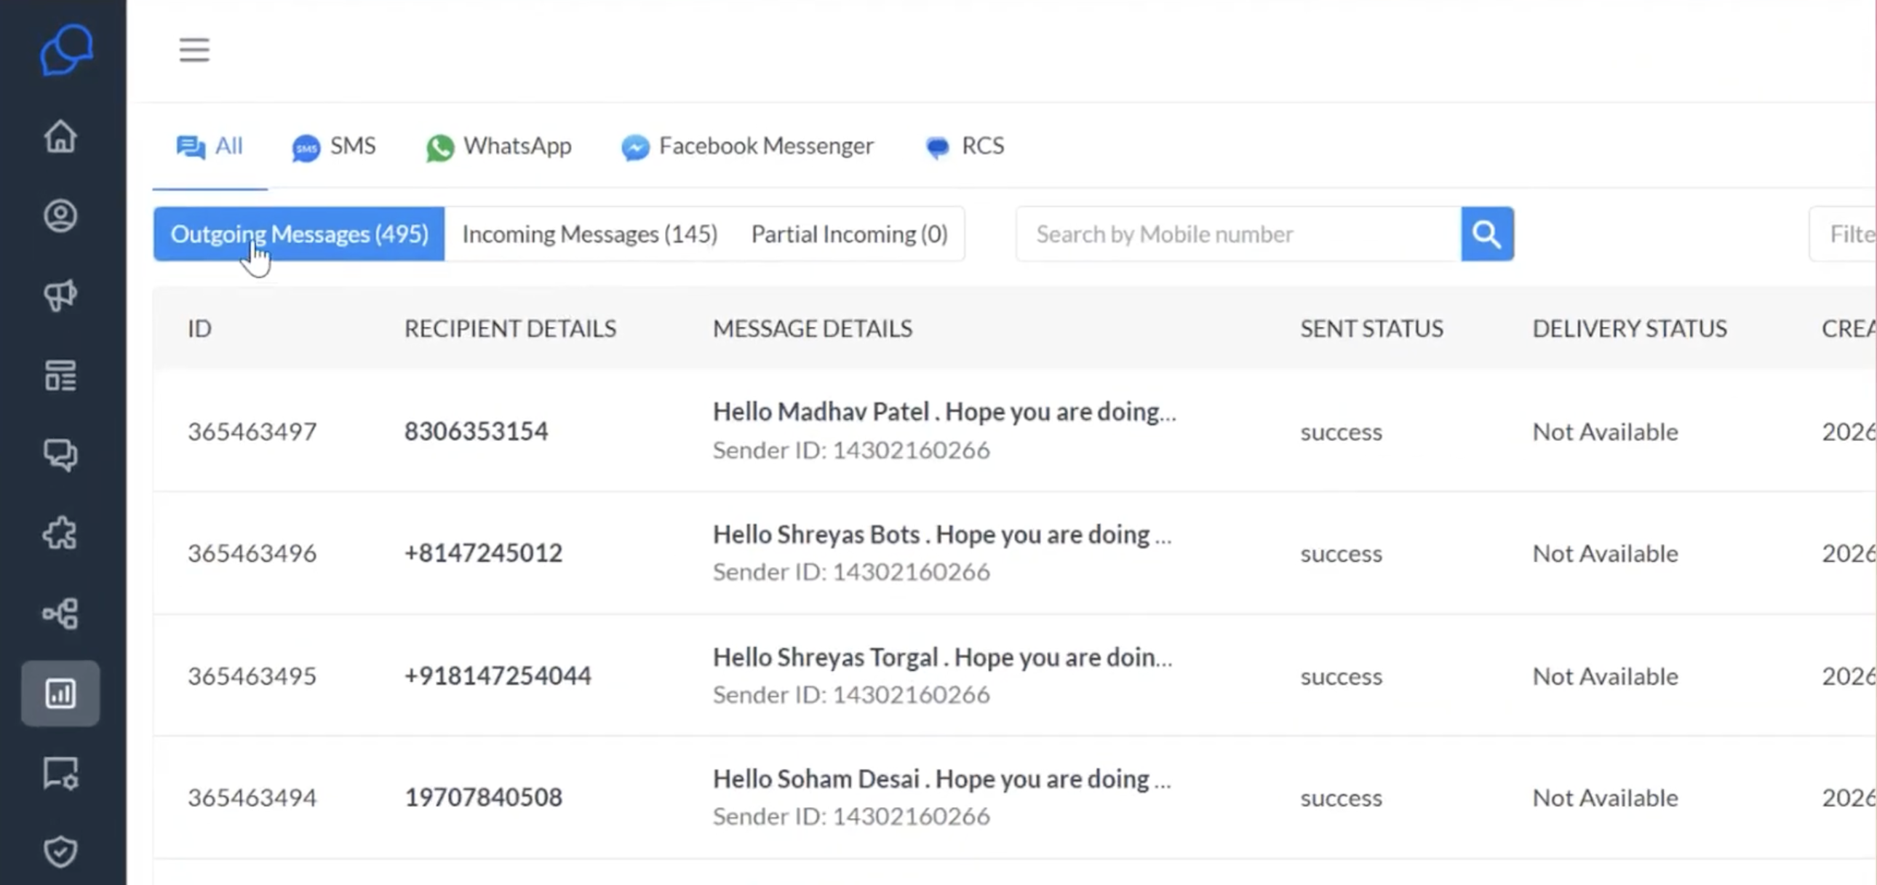The image size is (1877, 885).
Task: Click the ID column header
Action: click(x=199, y=329)
